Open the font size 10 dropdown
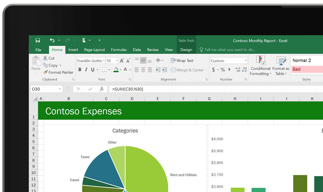This screenshot has height=192, width=323. (x=117, y=60)
